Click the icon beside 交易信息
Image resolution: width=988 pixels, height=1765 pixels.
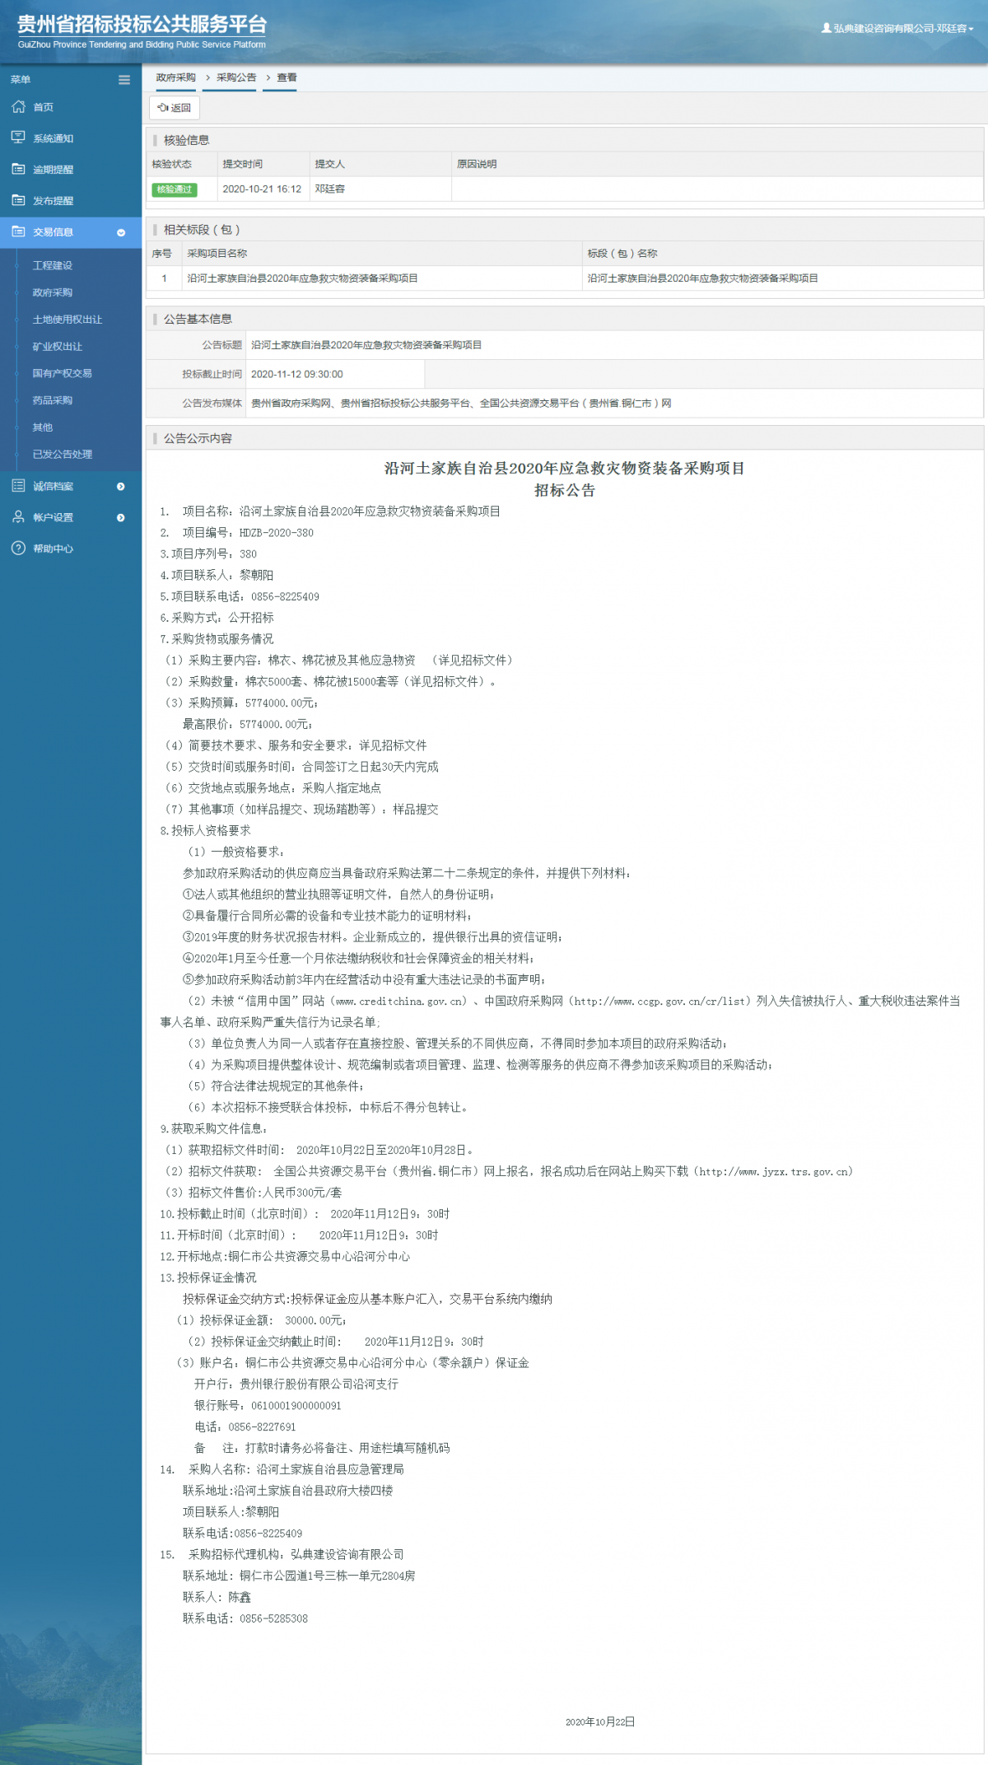tap(18, 231)
